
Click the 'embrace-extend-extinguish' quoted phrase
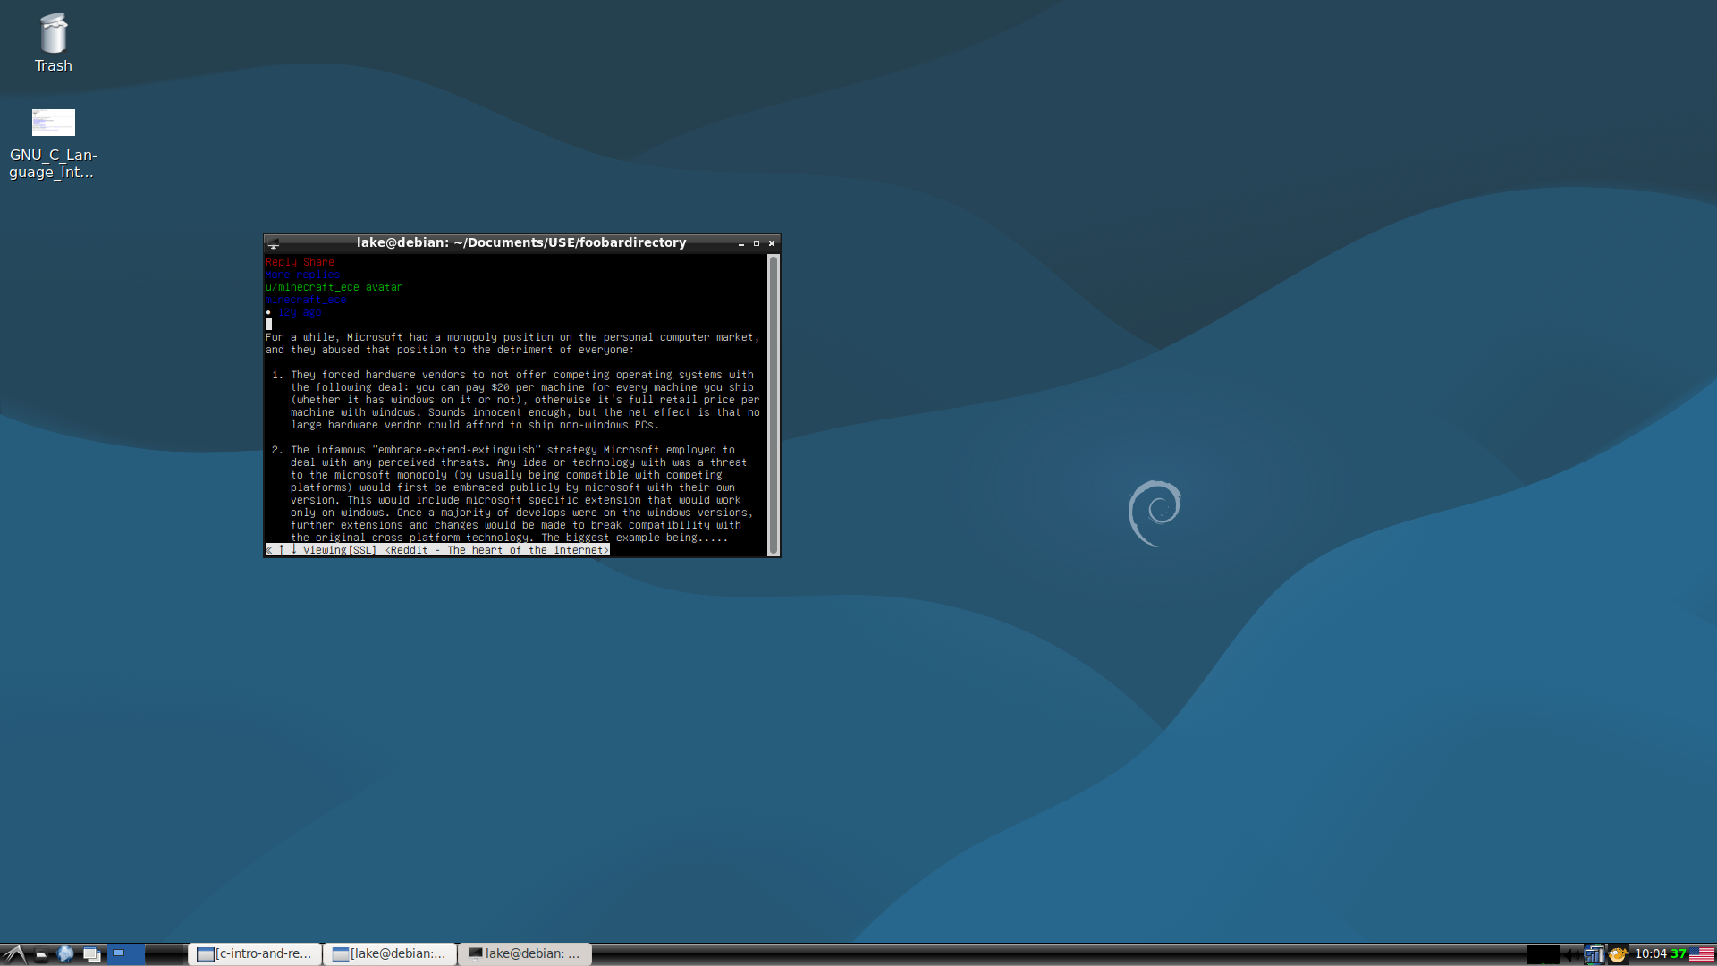point(456,450)
